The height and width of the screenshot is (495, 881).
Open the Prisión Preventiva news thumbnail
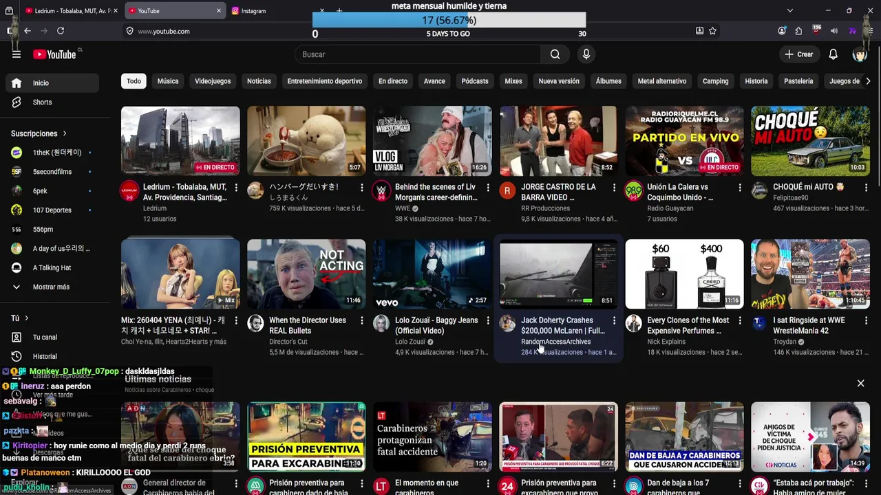306,437
